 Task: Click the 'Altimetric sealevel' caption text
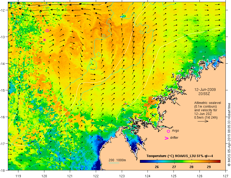tap(208, 103)
